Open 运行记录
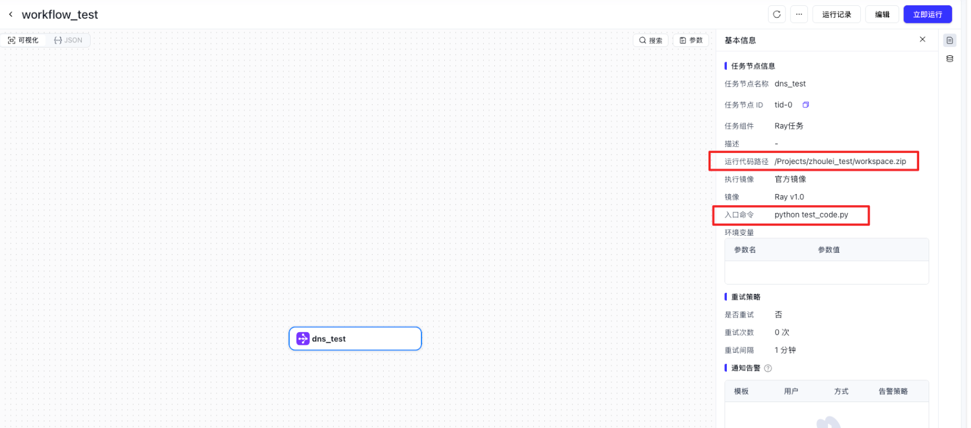 tap(837, 15)
